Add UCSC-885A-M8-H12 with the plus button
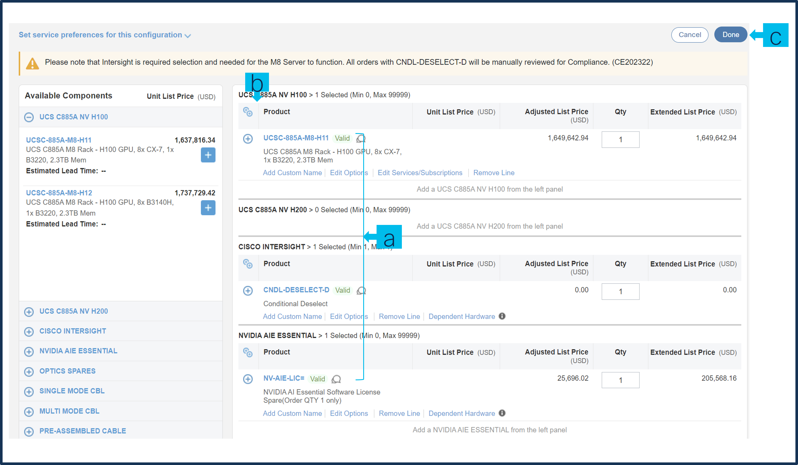Screen dimensions: 798x465 click(208, 208)
